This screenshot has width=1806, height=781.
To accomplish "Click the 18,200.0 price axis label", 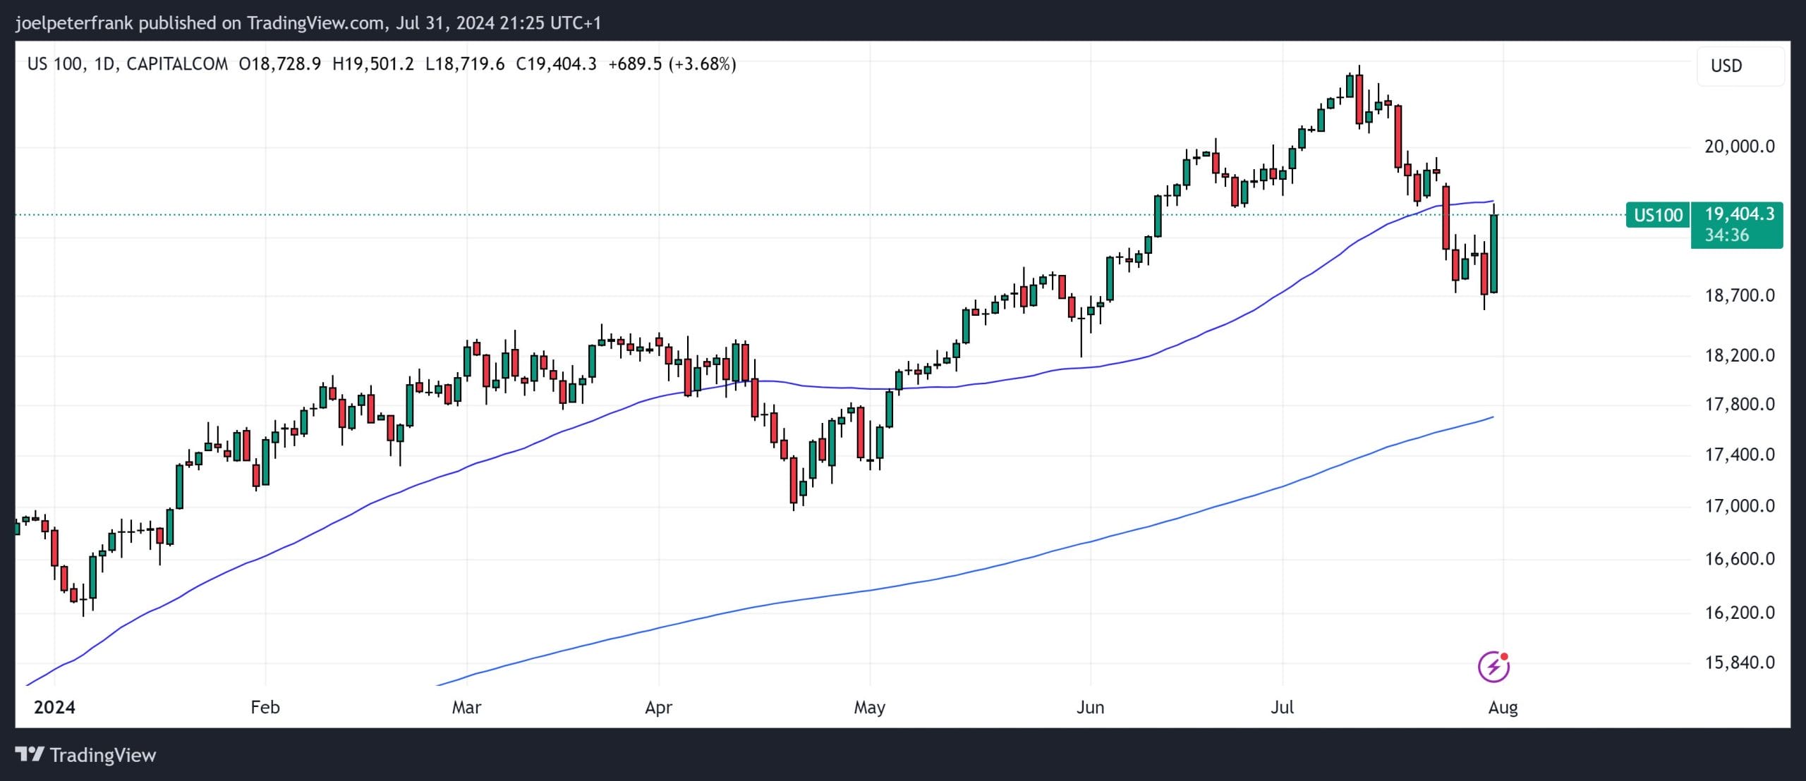I will click(1739, 355).
